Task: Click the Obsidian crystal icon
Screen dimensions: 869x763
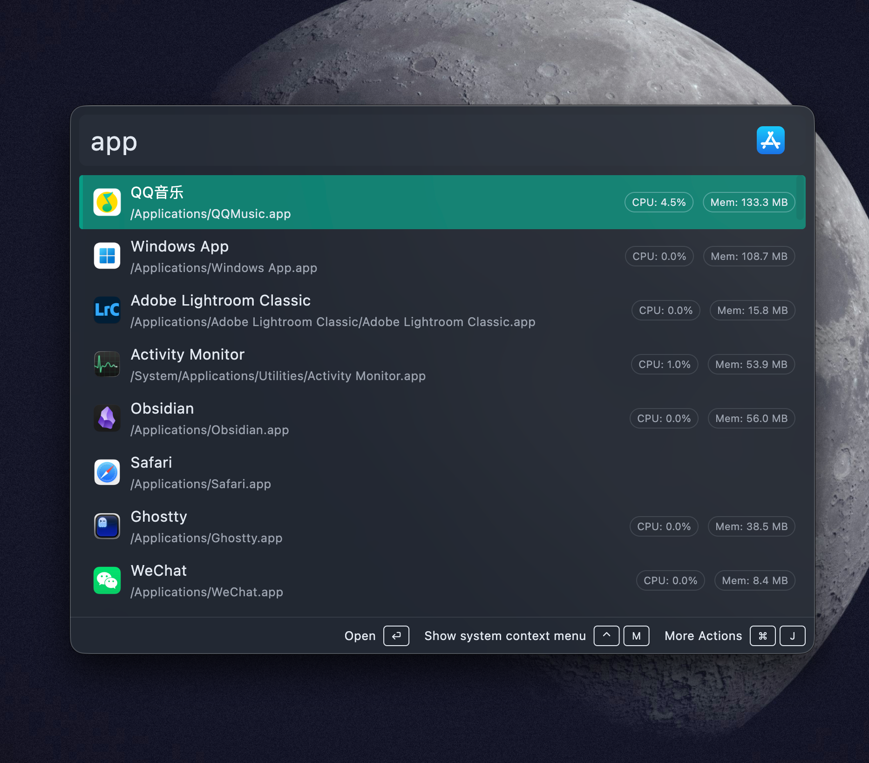Action: [107, 418]
